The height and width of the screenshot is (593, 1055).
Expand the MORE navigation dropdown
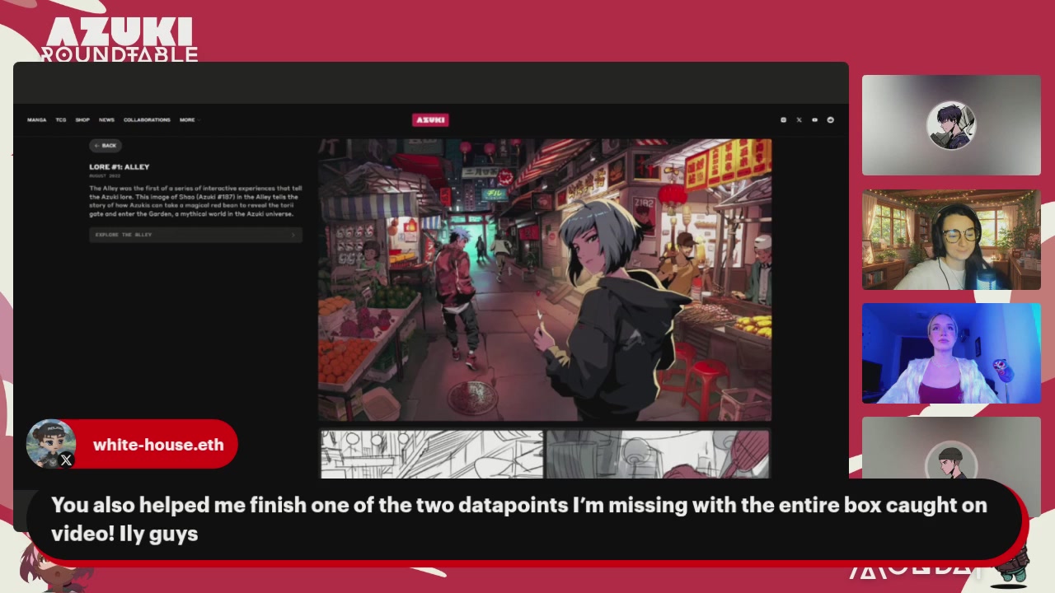pyautogui.click(x=189, y=120)
